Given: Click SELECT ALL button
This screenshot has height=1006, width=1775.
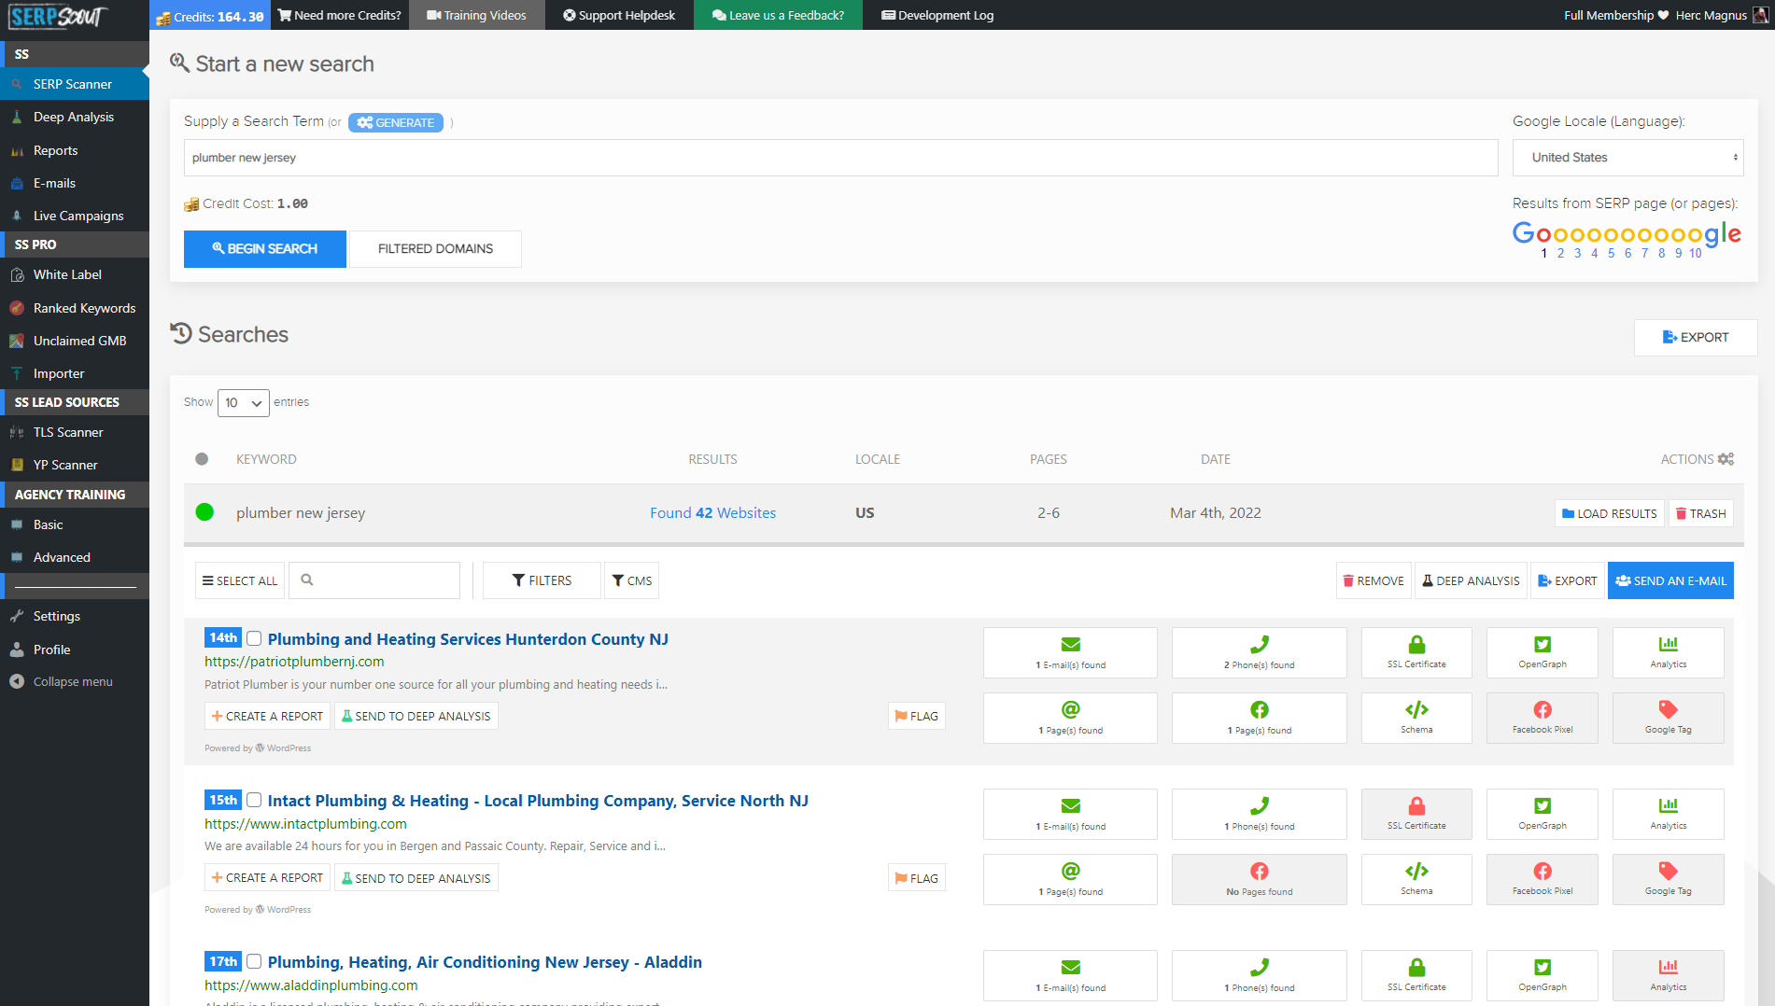Looking at the screenshot, I should [x=240, y=580].
